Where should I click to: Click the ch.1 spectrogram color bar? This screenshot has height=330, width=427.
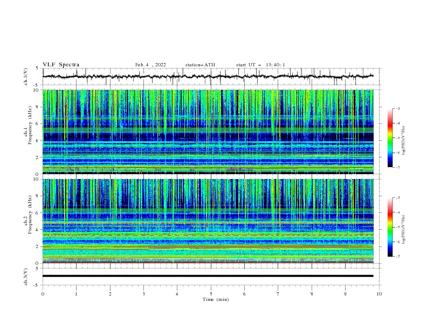[390, 137]
